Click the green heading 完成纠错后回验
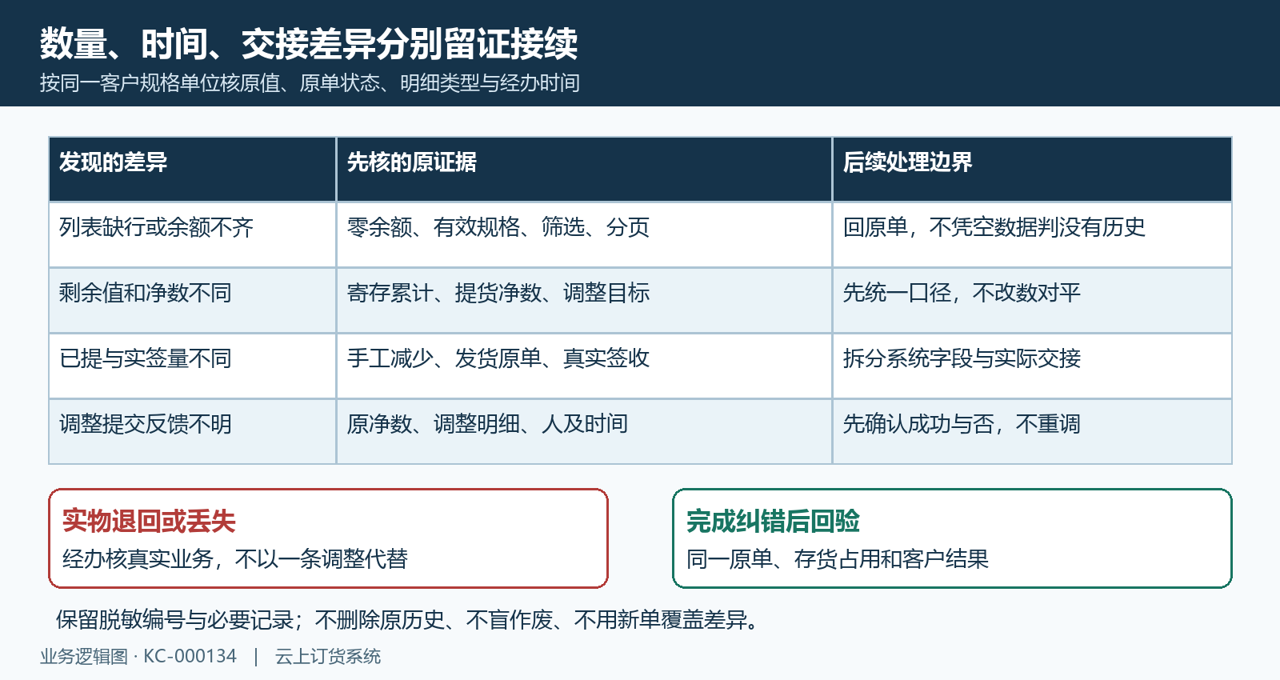This screenshot has width=1280, height=680. click(x=773, y=522)
